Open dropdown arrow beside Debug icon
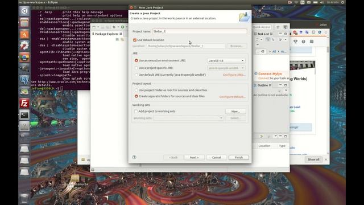This screenshot has height=205, width=364. [x=118, y=27]
